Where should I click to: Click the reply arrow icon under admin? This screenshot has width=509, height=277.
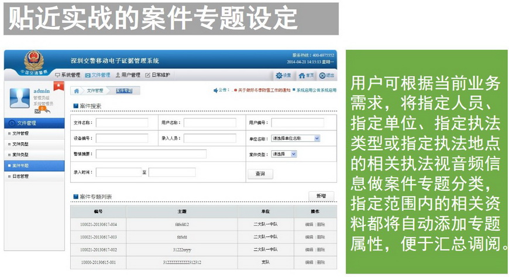tap(47, 111)
